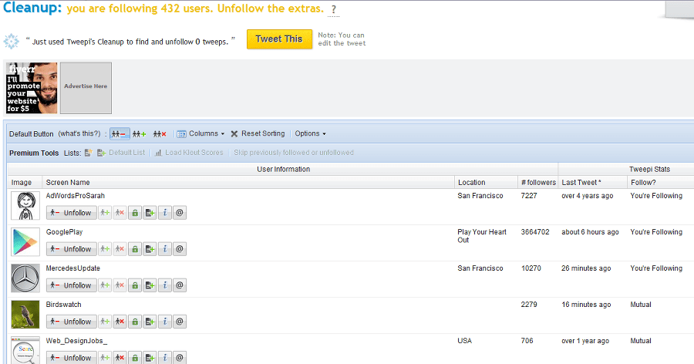Click the @ mention icon for GooglePlay
Screen dimensions: 694x364
(179, 249)
